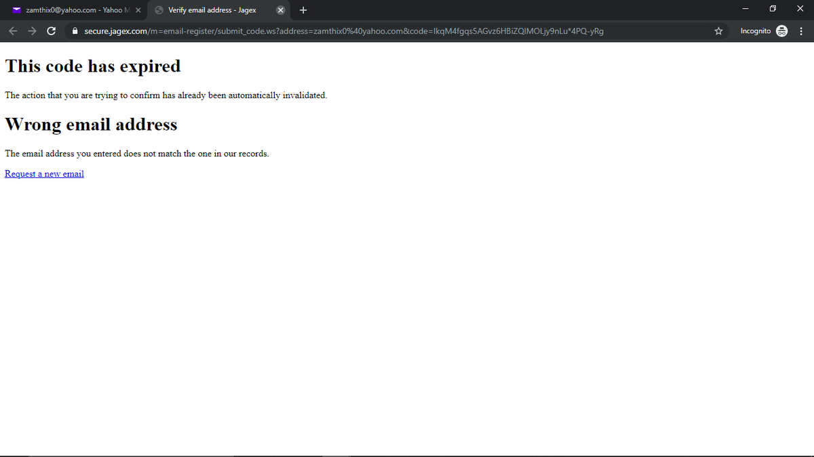Close the Yahoo Mail tab
This screenshot has height=457, width=814.
coord(138,10)
